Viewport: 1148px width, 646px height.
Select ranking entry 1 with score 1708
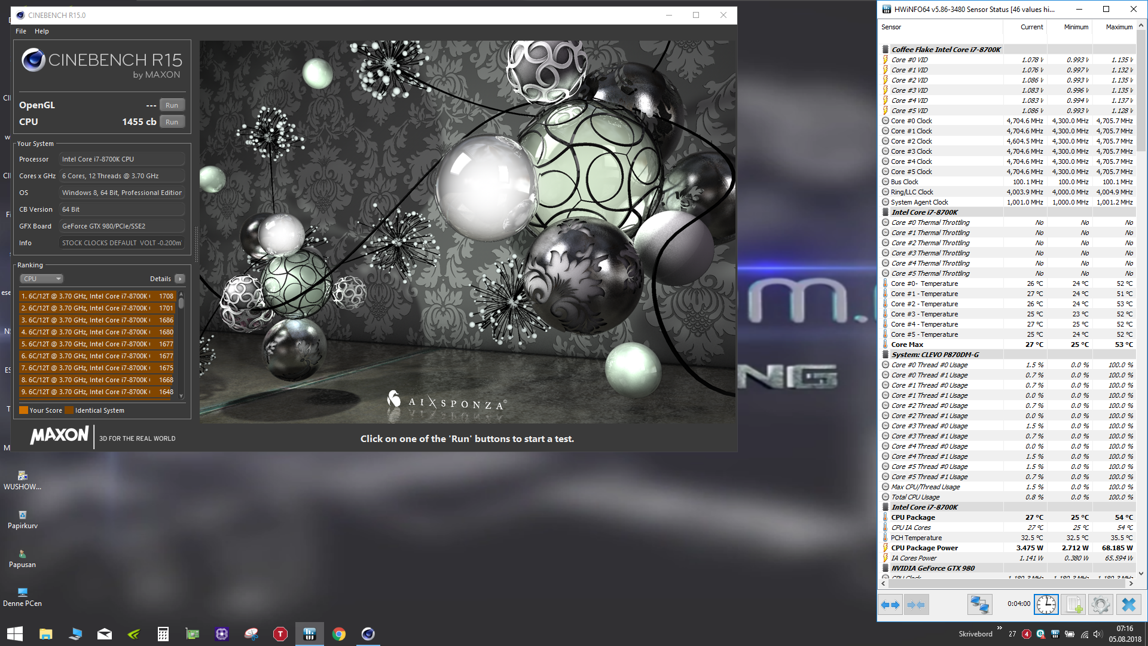97,296
